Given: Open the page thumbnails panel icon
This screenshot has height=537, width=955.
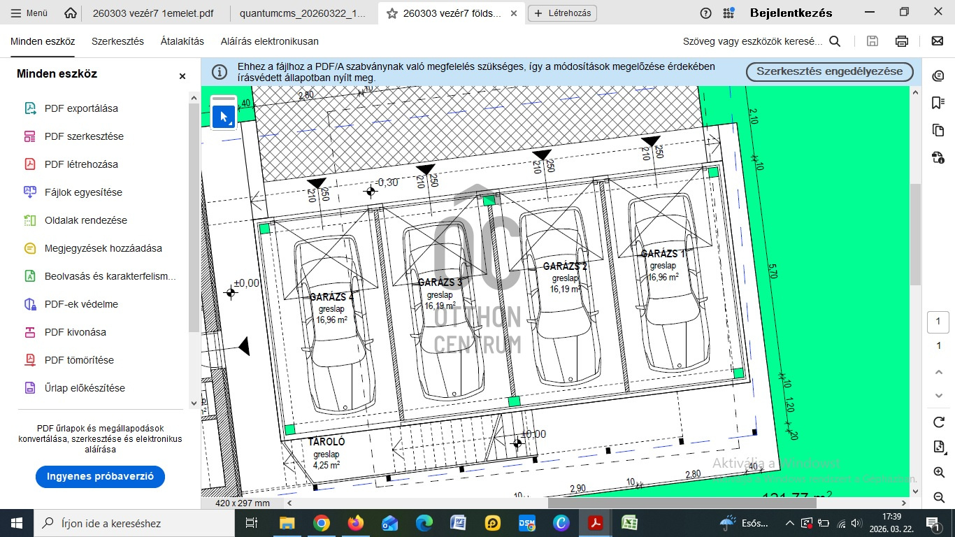Looking at the screenshot, I should click(938, 130).
